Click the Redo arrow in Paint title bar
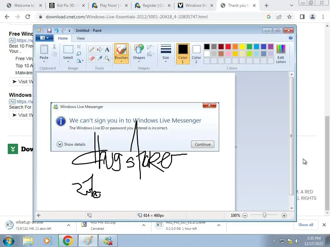The height and width of the screenshot is (247, 330). 63,31
